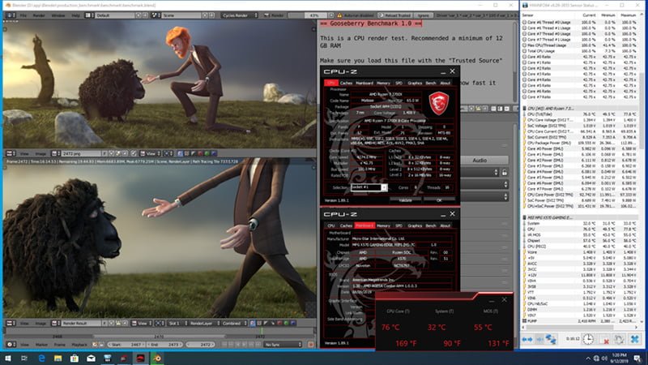Image resolution: width=648 pixels, height=365 pixels.
Task: Show the green channel in render result
Action: (287, 323)
